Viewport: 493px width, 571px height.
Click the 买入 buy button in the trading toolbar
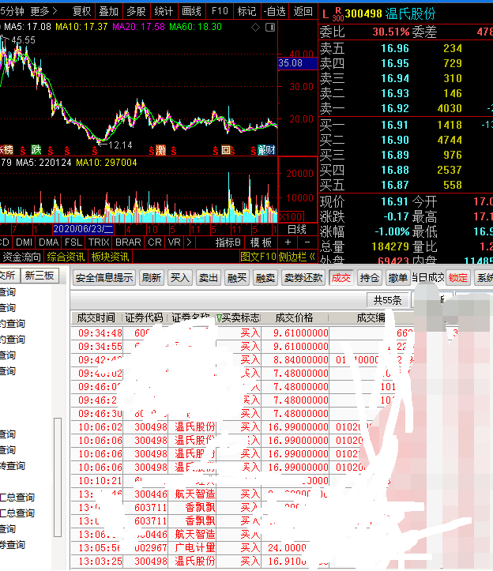[x=180, y=278]
